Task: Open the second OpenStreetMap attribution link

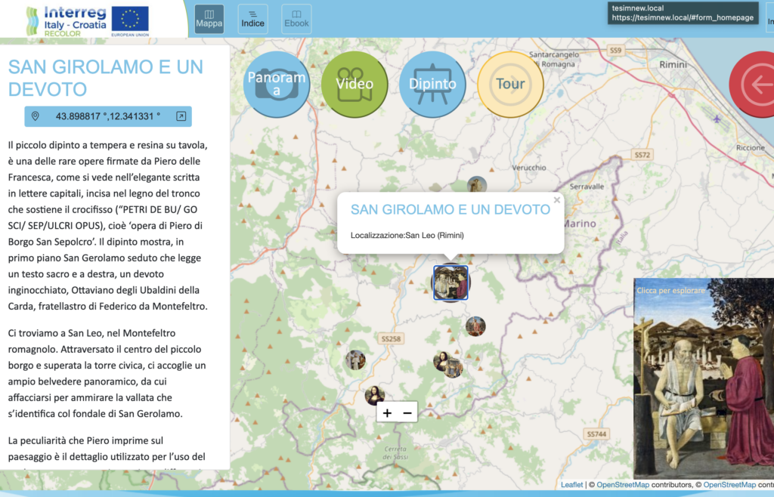Action: pos(729,485)
